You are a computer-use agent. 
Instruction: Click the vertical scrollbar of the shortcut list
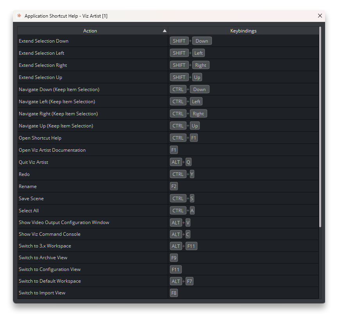tap(320, 125)
